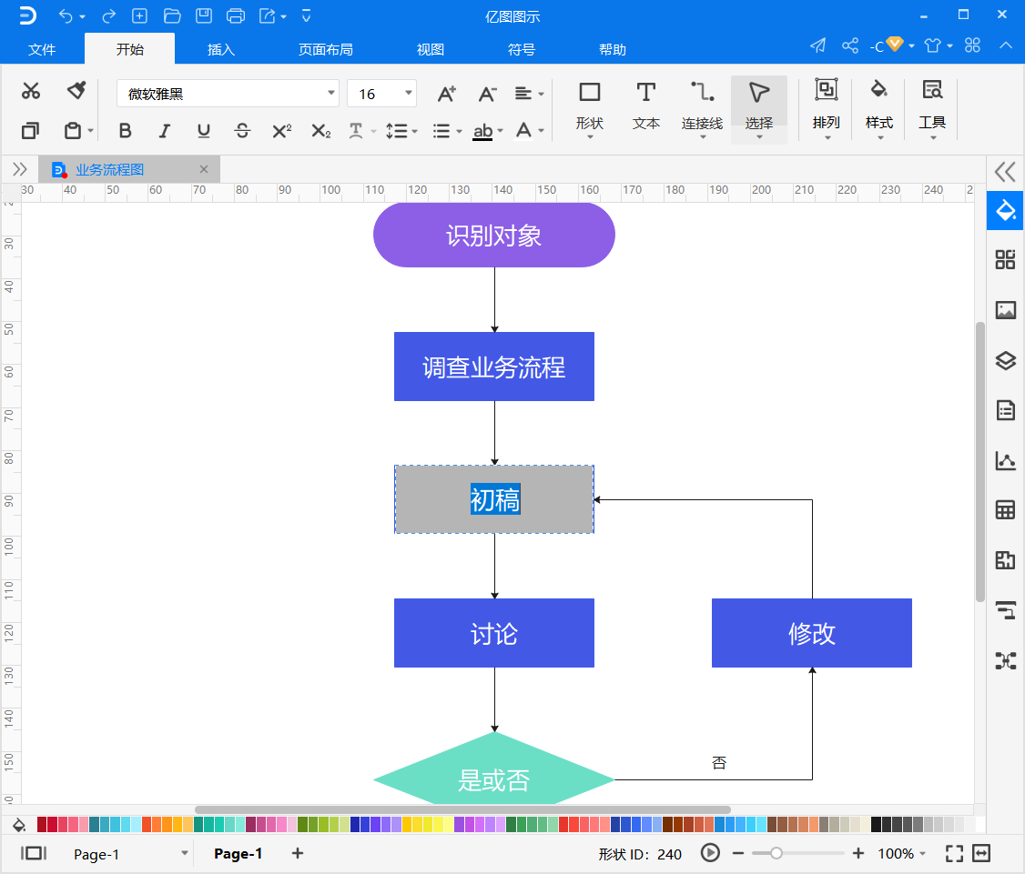
Task: Collapse the ribbon with the up chevron
Action: (1005, 45)
